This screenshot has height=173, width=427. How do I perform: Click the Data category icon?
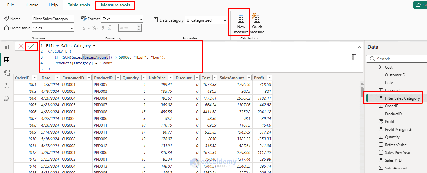[156, 20]
